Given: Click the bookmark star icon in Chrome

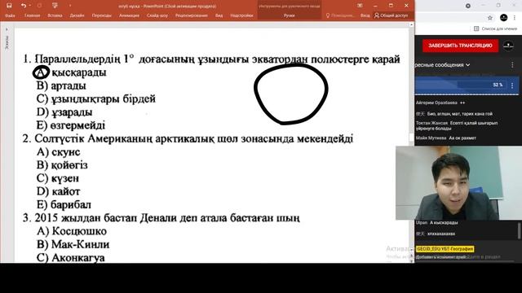Looking at the screenshot, I should coord(490,18).
